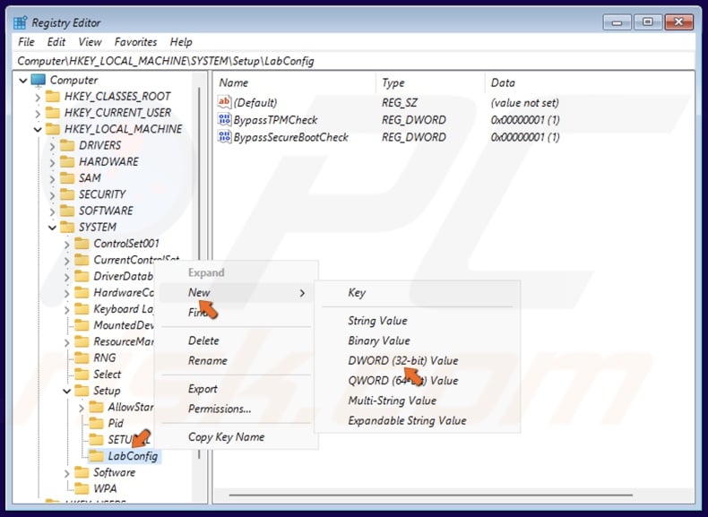Screen dimensions: 708x517
Task: Select Expandable String Value in the submenu
Action: (418, 420)
